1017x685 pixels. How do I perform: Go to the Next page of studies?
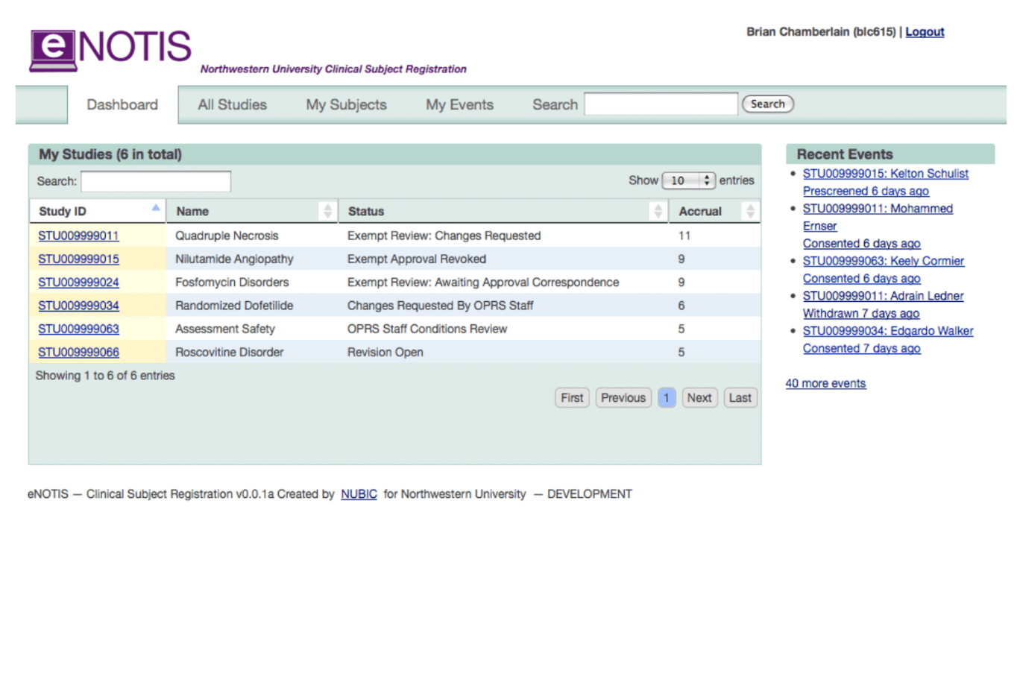pyautogui.click(x=699, y=397)
